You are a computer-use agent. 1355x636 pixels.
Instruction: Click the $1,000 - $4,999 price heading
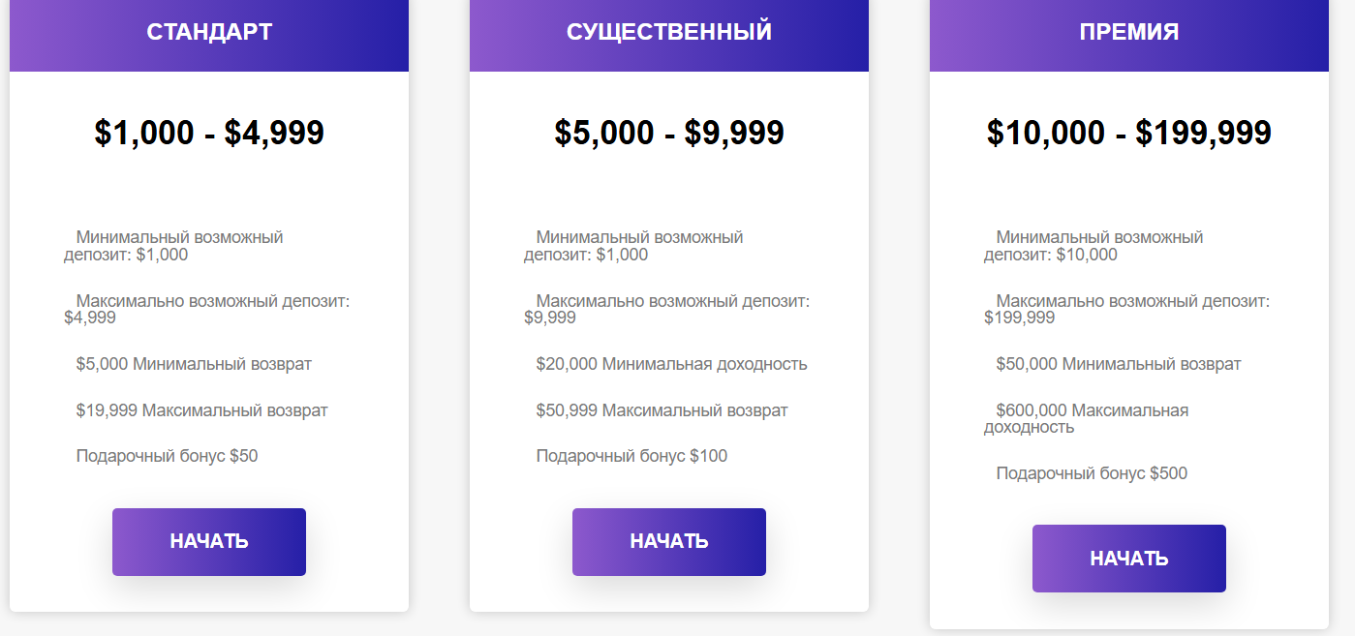coord(209,134)
